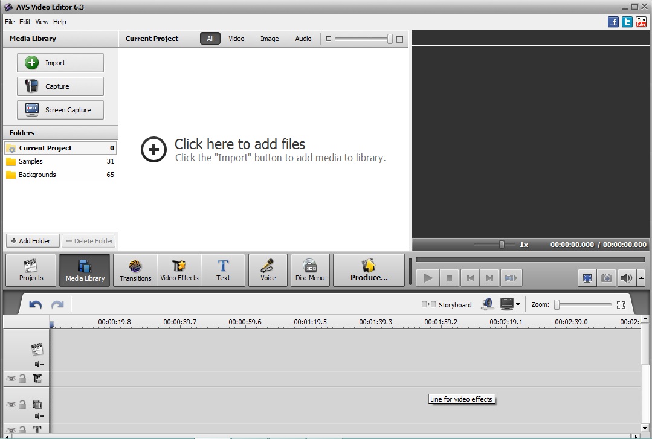Image resolution: width=652 pixels, height=439 pixels.
Task: Click the timeline playhead marker
Action: (52, 324)
